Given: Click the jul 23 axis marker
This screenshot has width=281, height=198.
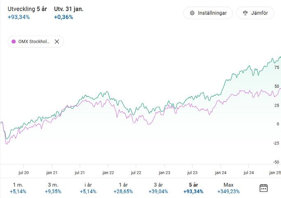Looking at the screenshot, I should coord(192,173).
